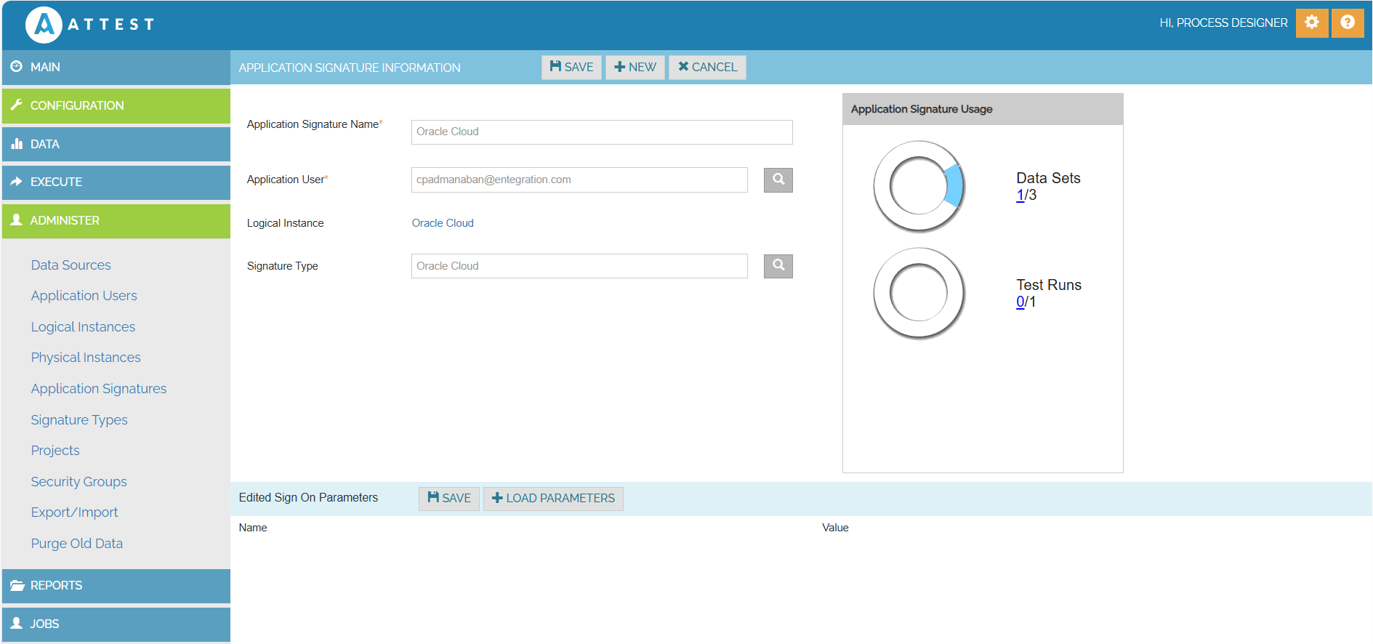This screenshot has height=644, width=1373.
Task: Go to Application Signatures
Action: (x=99, y=389)
